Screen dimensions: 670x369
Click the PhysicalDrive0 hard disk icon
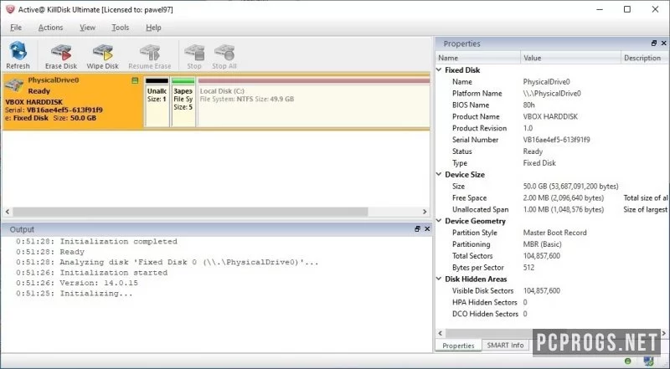click(13, 85)
